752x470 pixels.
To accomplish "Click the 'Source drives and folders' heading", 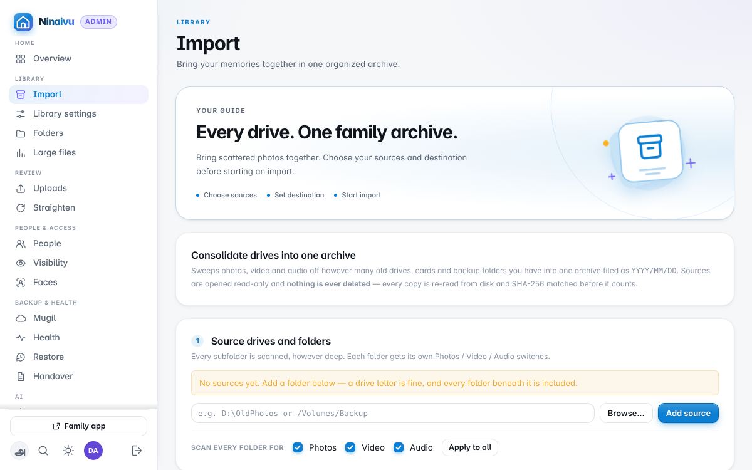I will tap(271, 341).
